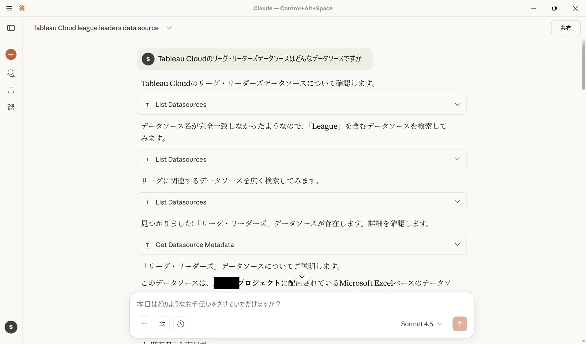Toggle the sidebar panel icon

[11, 28]
